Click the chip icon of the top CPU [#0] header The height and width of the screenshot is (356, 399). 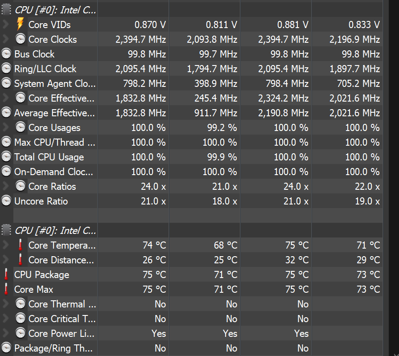[6, 10]
